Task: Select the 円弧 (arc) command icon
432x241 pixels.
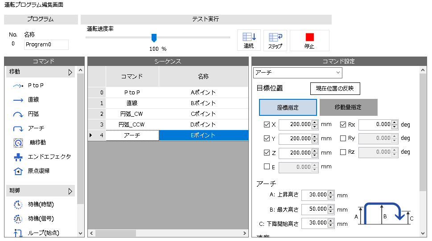Action: (18, 114)
